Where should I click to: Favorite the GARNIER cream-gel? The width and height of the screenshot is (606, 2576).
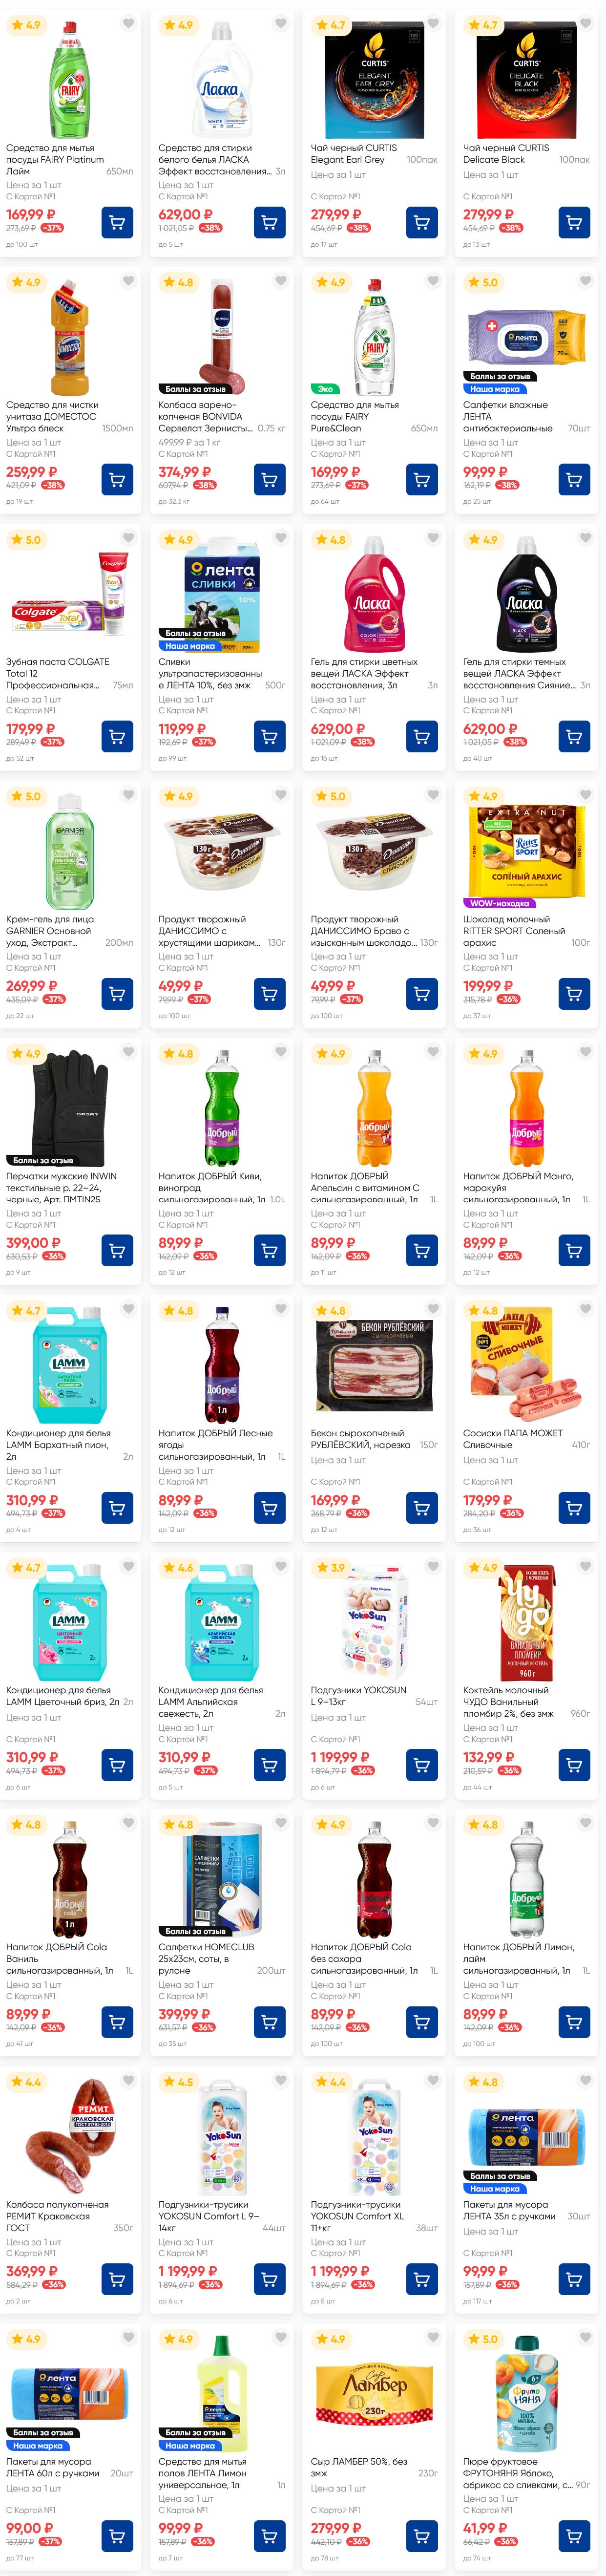128,795
